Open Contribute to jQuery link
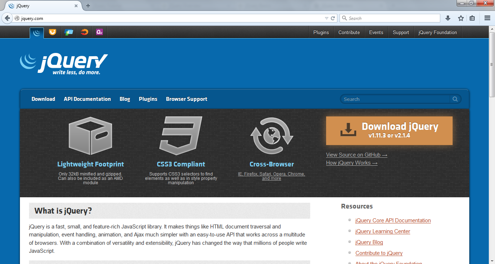Screen dimensions: 495x264 [379, 253]
